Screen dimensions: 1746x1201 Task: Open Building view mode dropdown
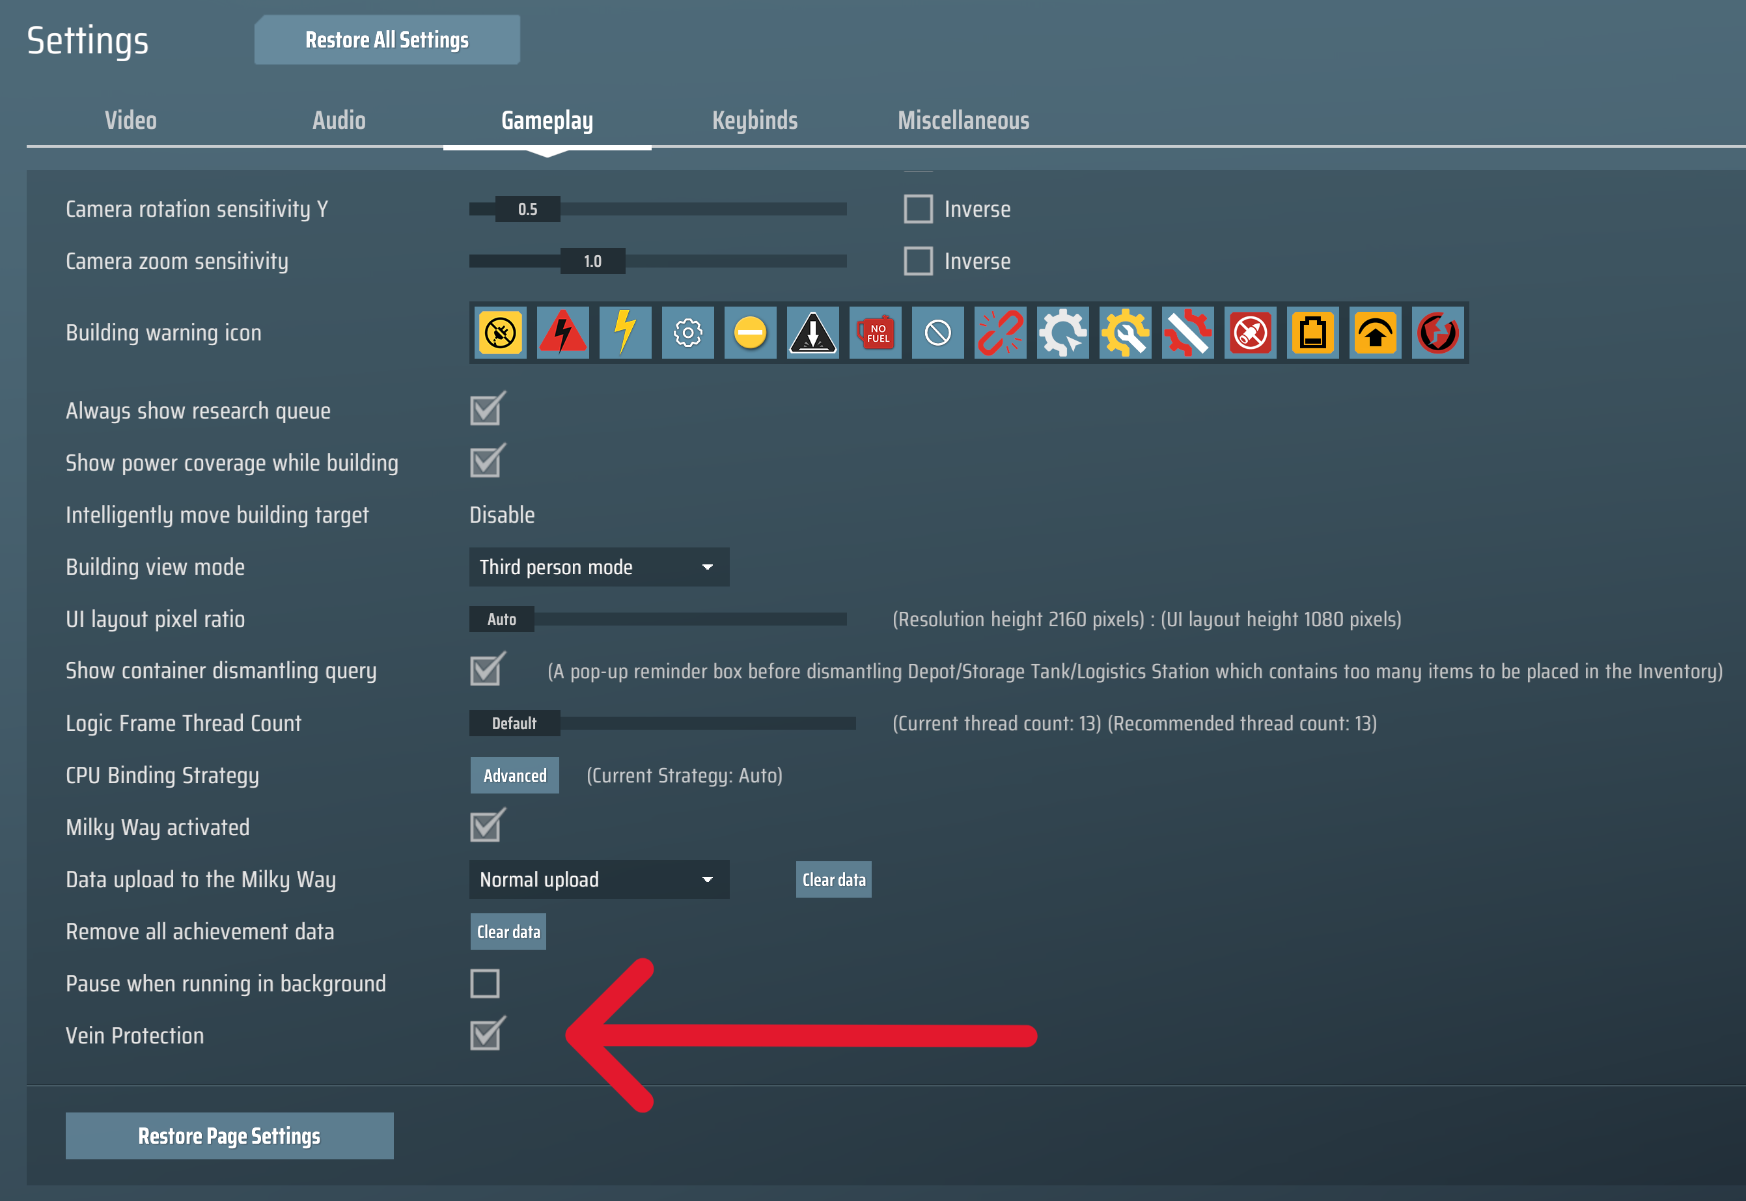(x=599, y=566)
